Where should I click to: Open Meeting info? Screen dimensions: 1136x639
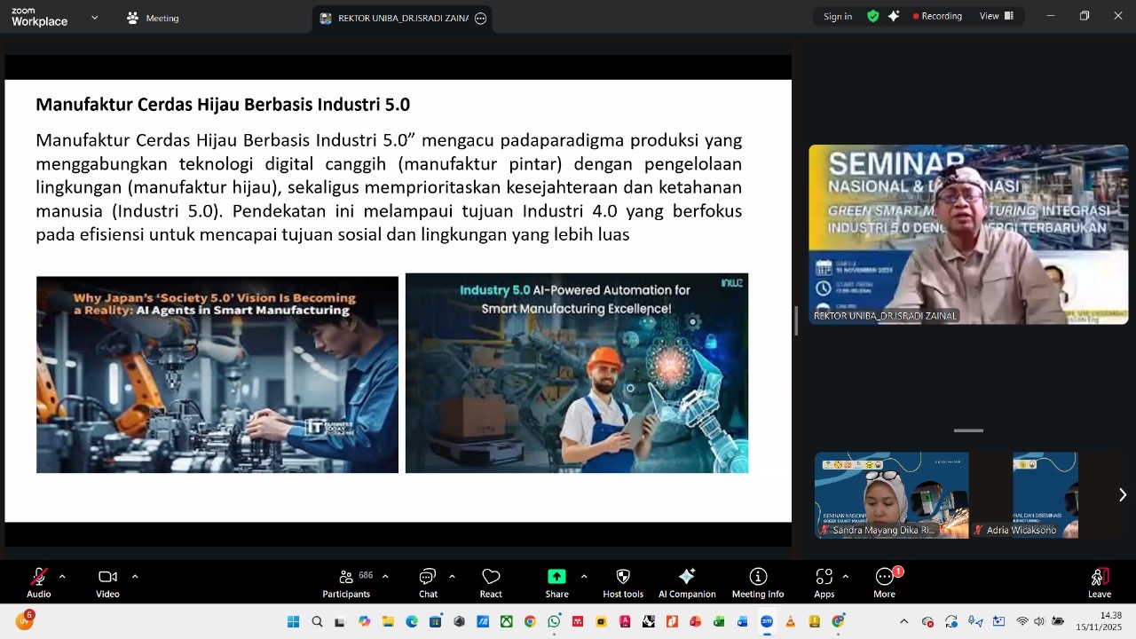[757, 582]
